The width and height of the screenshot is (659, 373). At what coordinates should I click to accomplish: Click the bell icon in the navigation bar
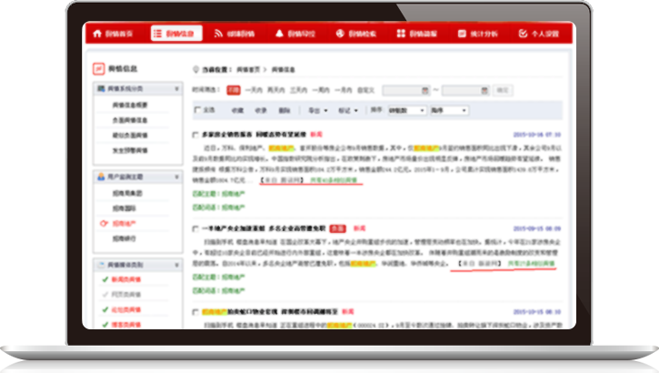tap(279, 34)
